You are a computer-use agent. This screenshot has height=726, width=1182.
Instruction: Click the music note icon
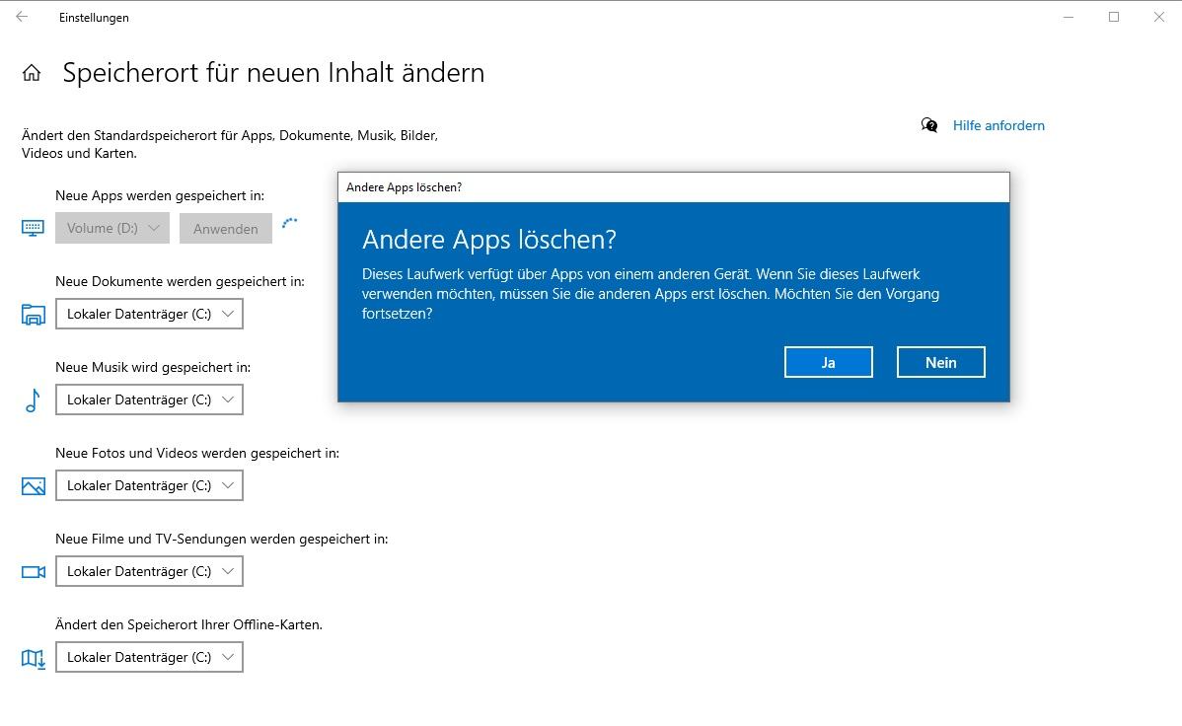point(33,400)
